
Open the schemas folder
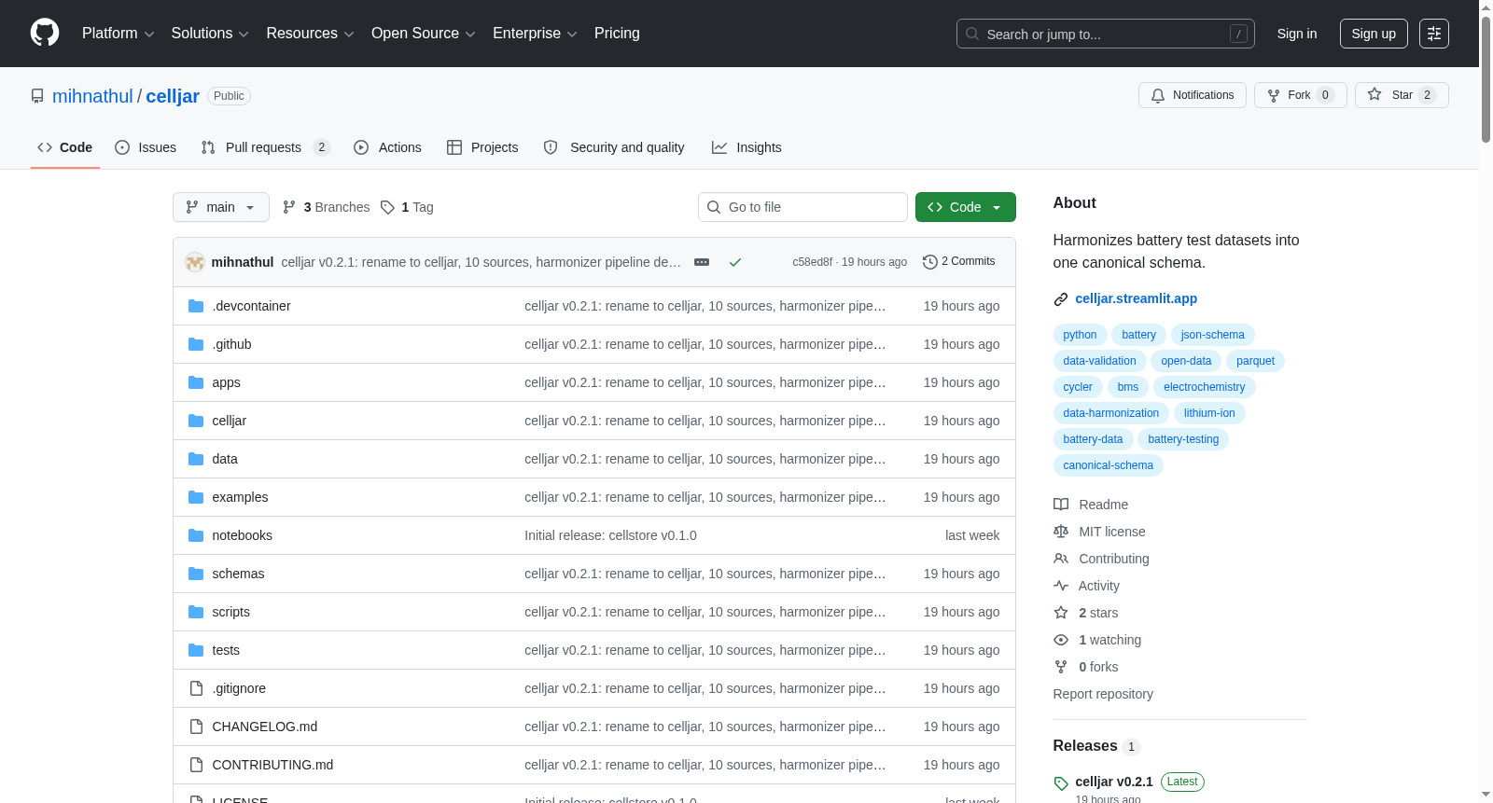click(238, 574)
